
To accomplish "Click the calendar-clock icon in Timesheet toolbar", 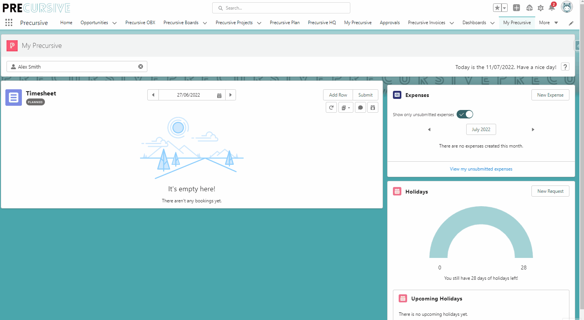I will point(373,108).
